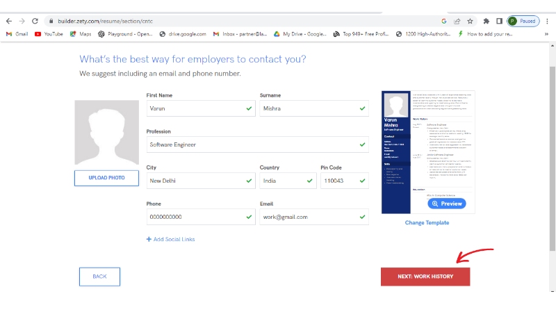Screen dimensions: 556x312
Task: Open the Maps bookmark
Action: (x=80, y=33)
